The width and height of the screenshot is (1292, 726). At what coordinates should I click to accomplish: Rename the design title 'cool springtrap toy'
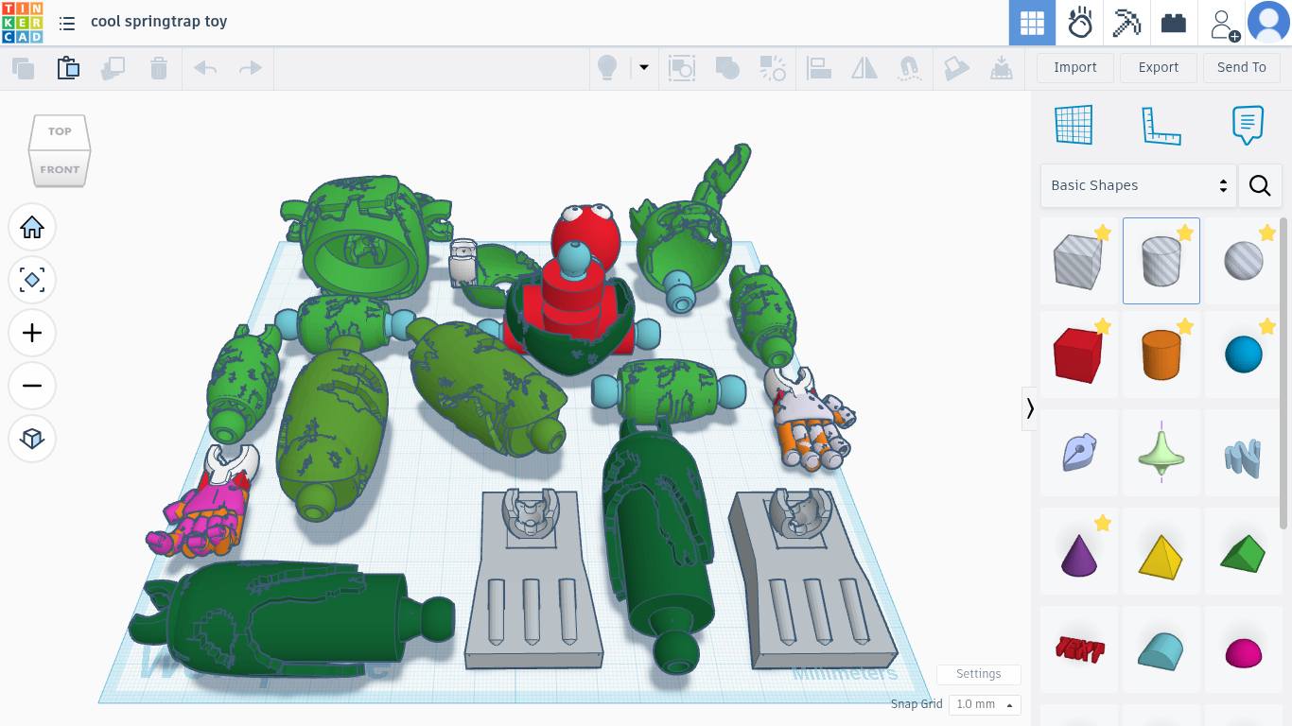coord(159,21)
